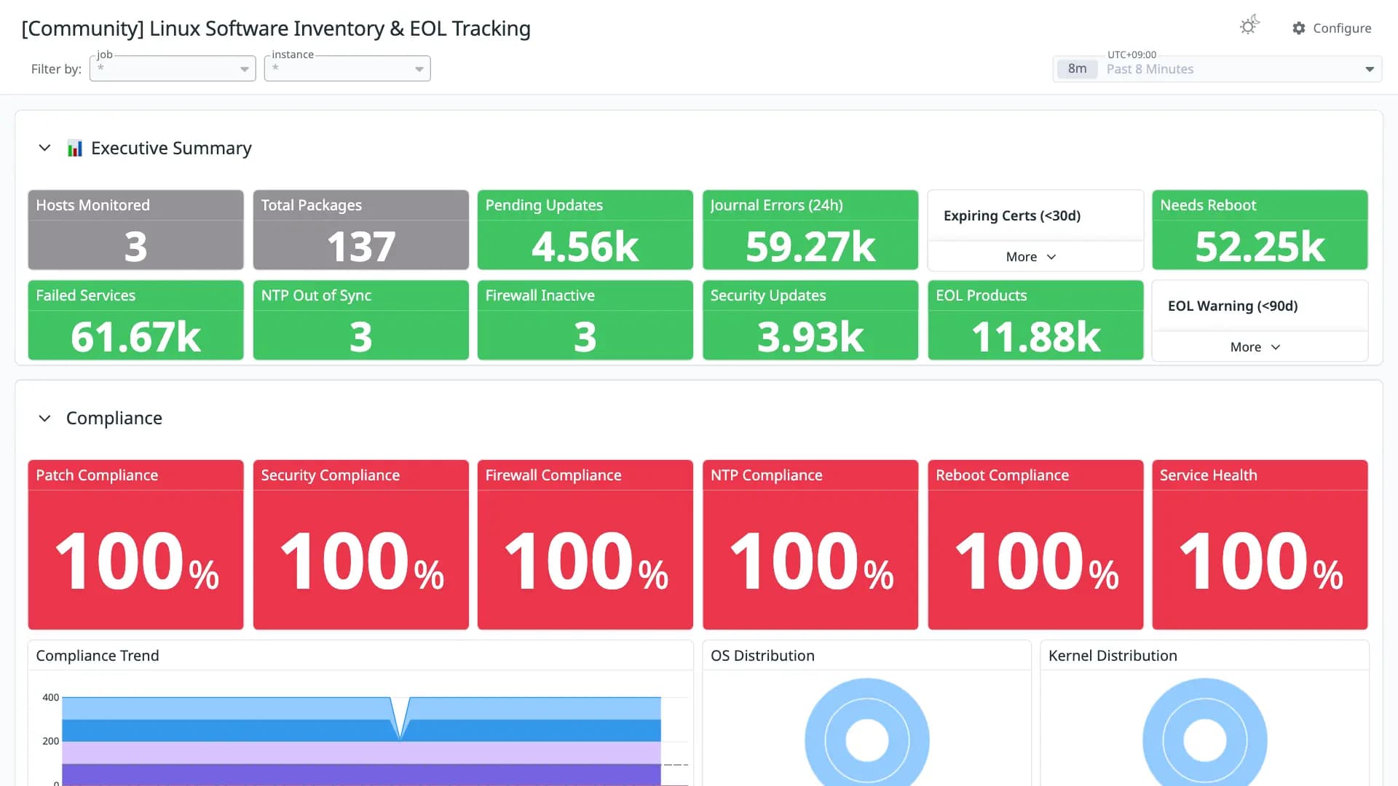
Task: Open the Security Updates 3.93k tile
Action: [810, 320]
